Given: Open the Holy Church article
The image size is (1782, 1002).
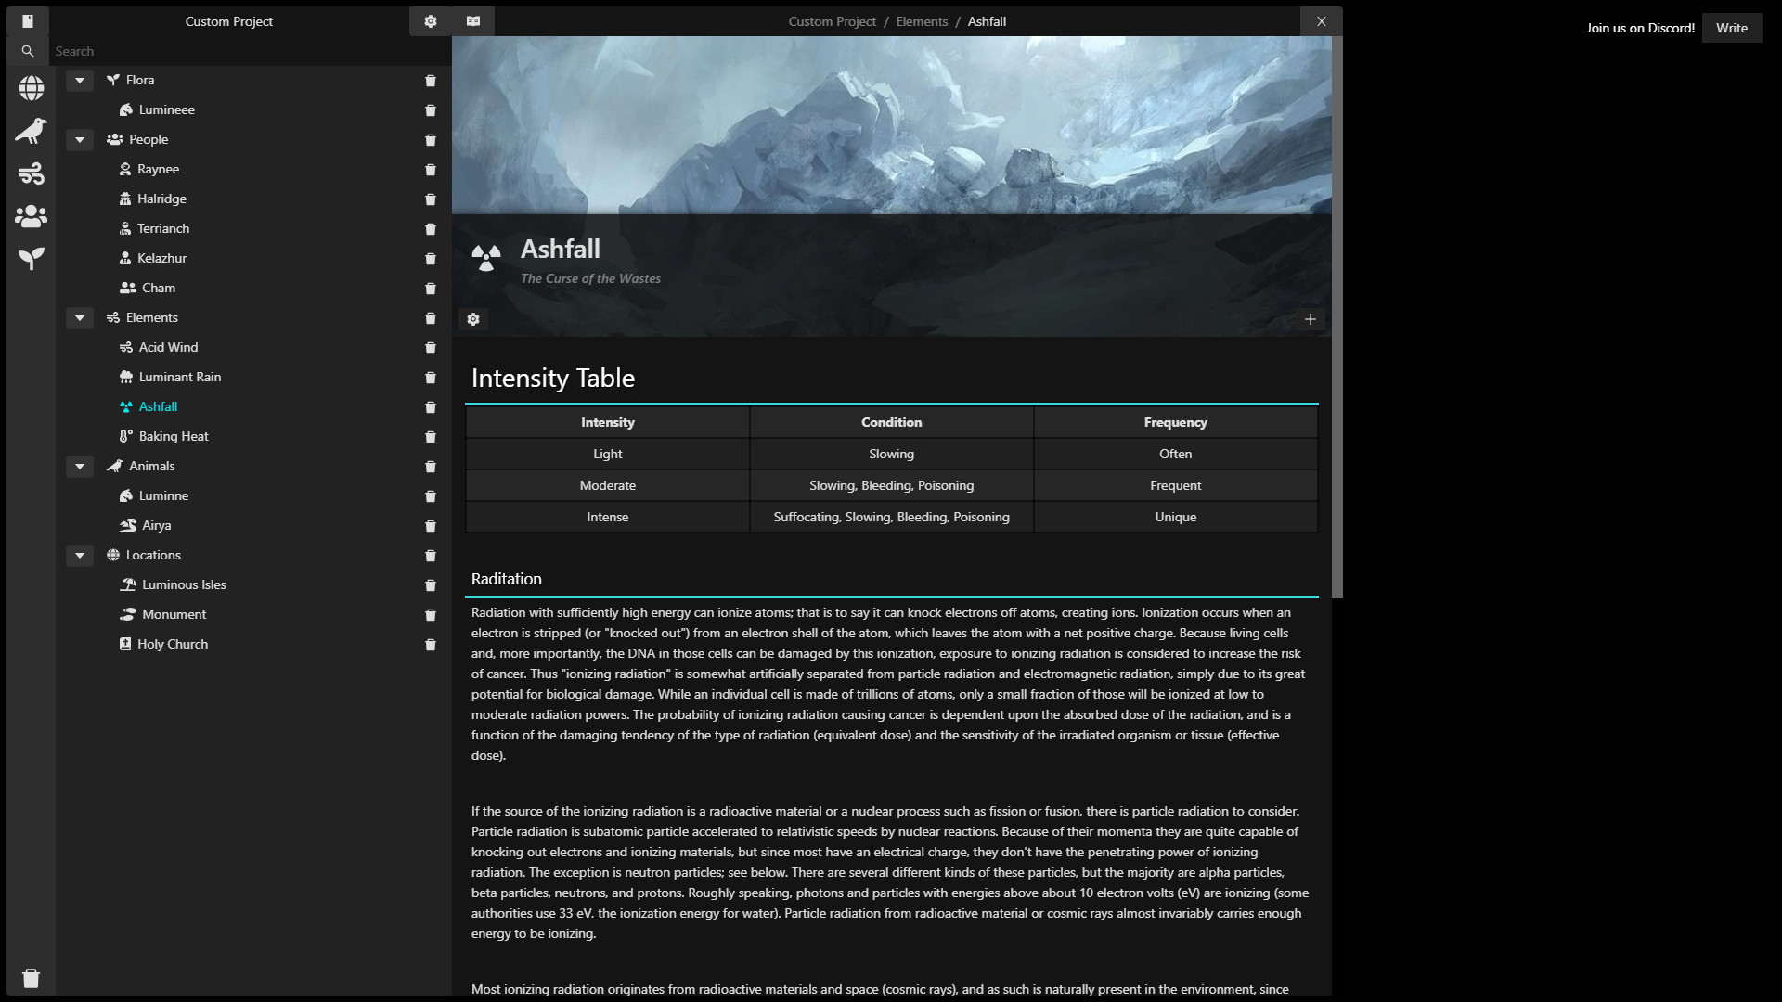Looking at the screenshot, I should click(173, 643).
